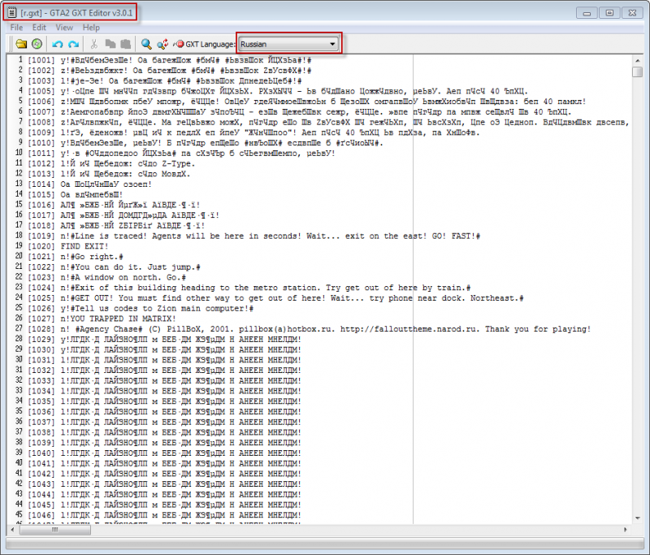The image size is (650, 555).
Task: Click the Paste clipboard icon
Action: point(124,44)
